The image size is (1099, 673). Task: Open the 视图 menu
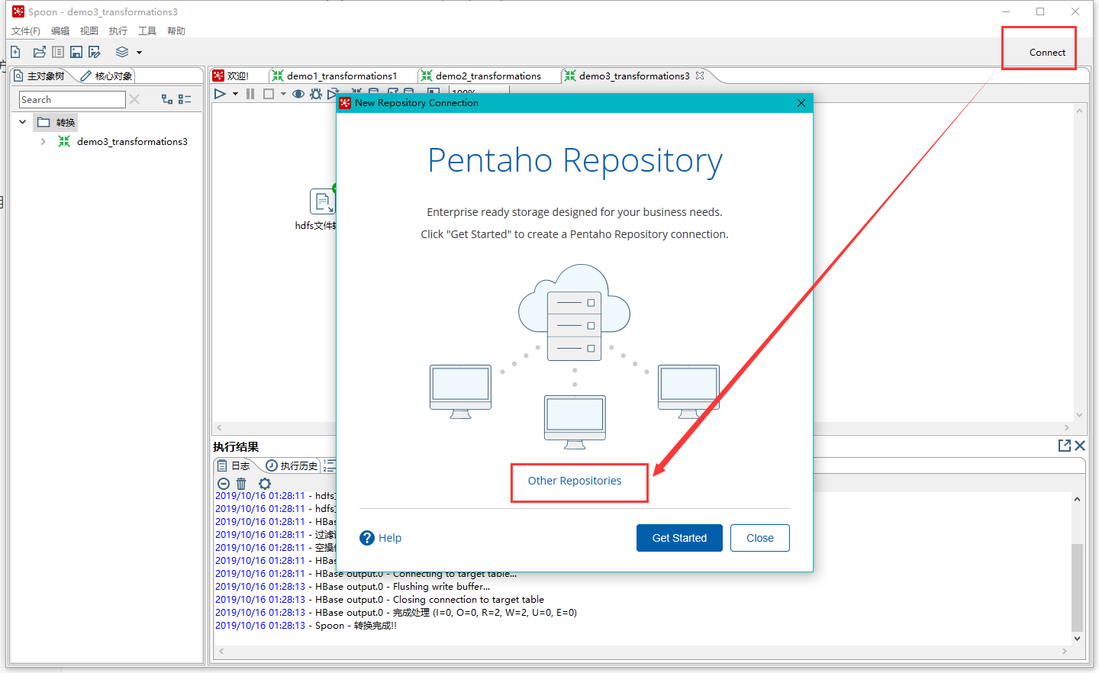click(x=89, y=31)
